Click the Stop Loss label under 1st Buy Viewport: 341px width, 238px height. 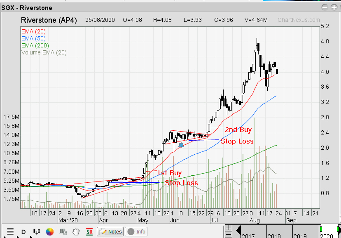tap(181, 183)
